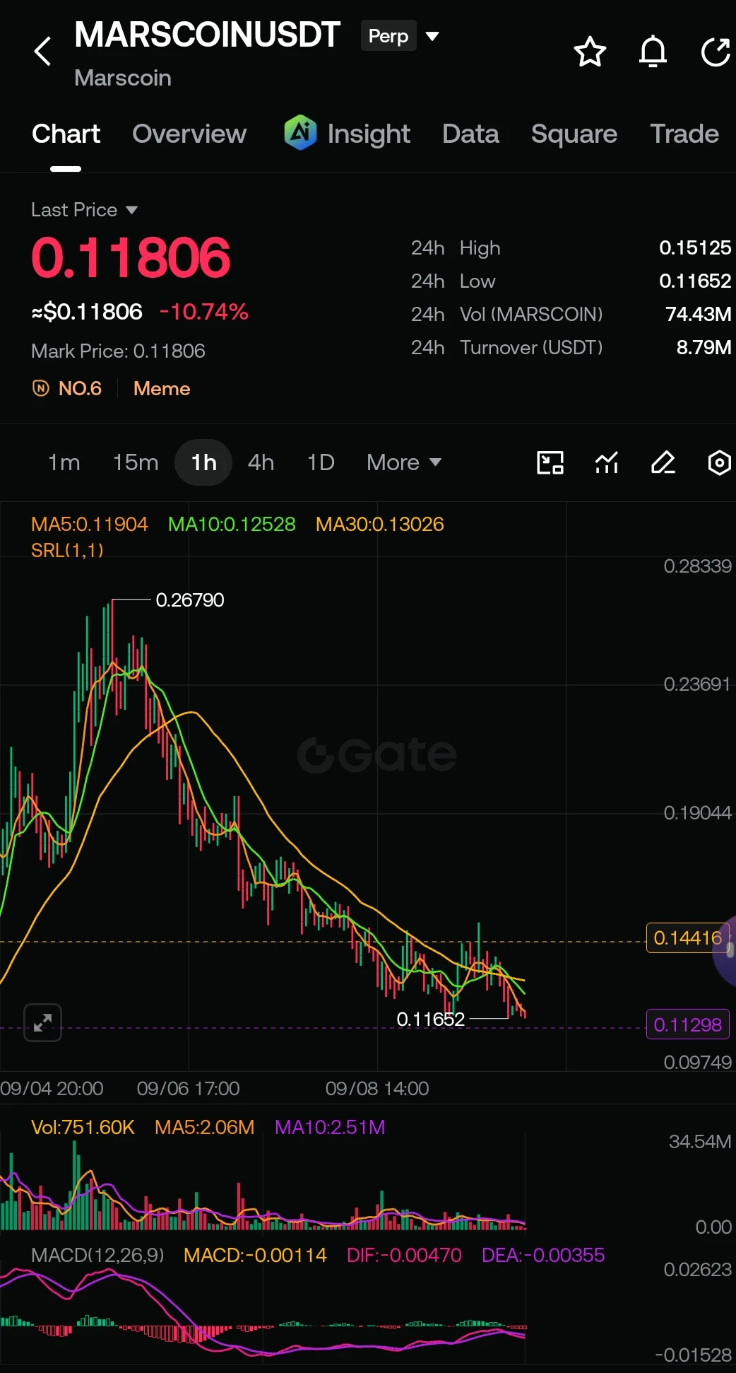Tap the -10.74% change value
Screen dimensions: 736x1373
tap(203, 311)
